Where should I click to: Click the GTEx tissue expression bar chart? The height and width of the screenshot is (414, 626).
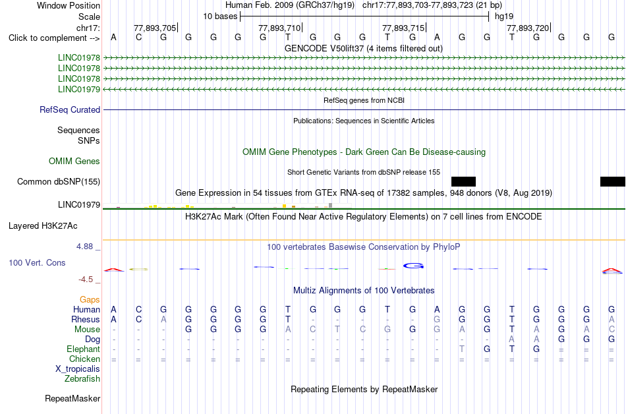click(227, 206)
